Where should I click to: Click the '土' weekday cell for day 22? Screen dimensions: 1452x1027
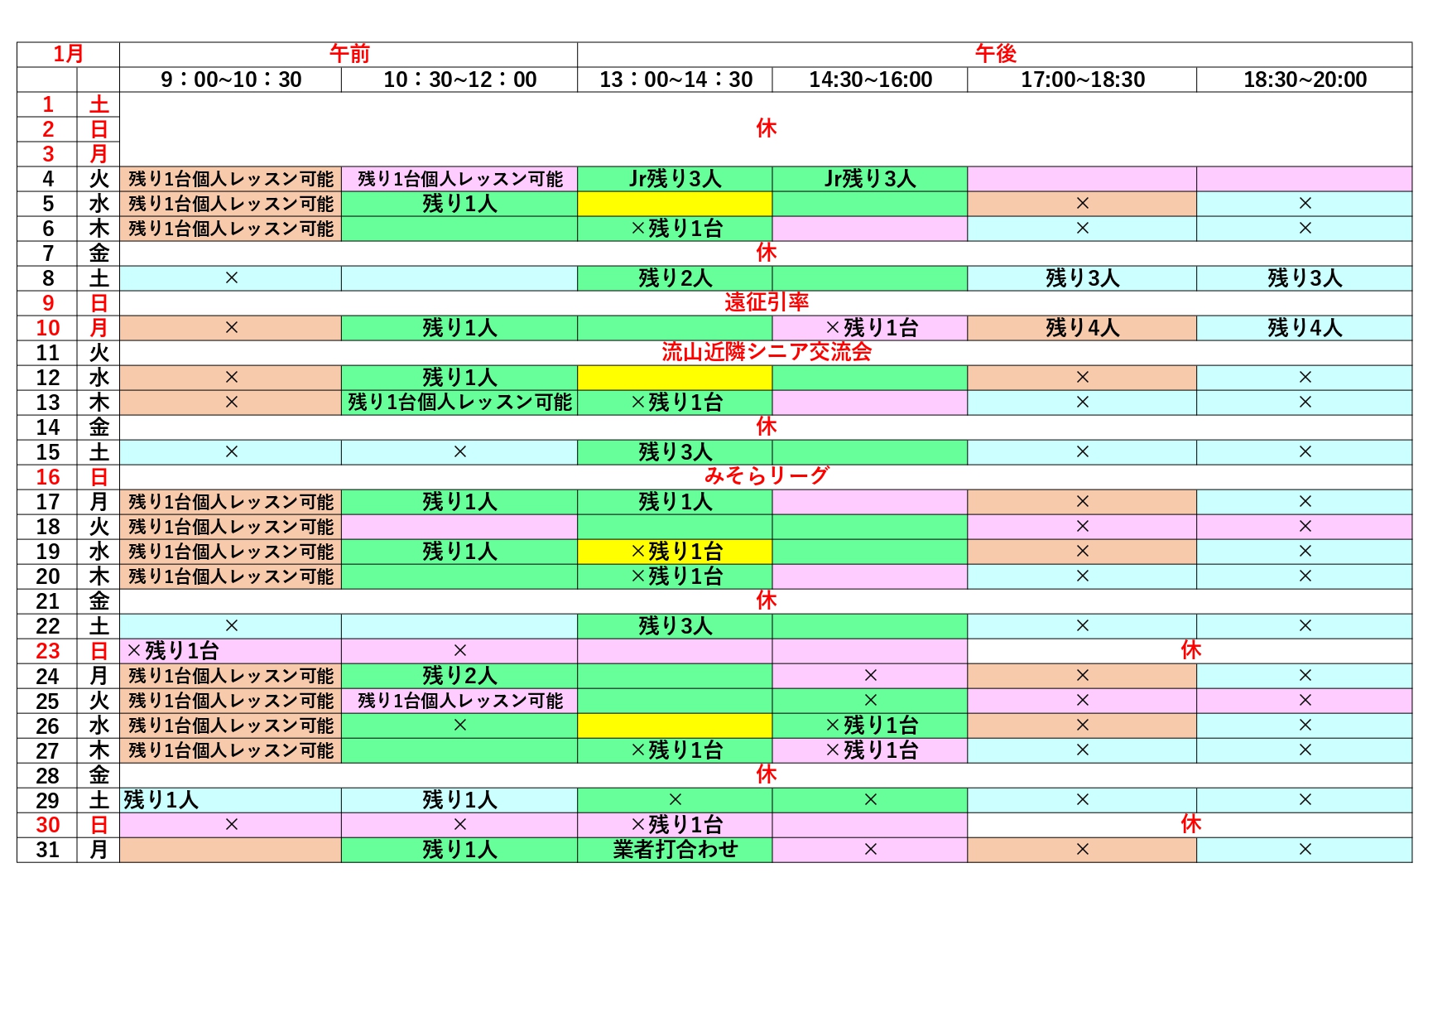(x=99, y=626)
